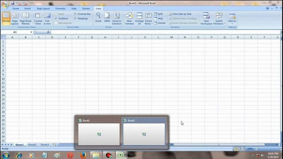Set zoom to 100%

(x=107, y=18)
